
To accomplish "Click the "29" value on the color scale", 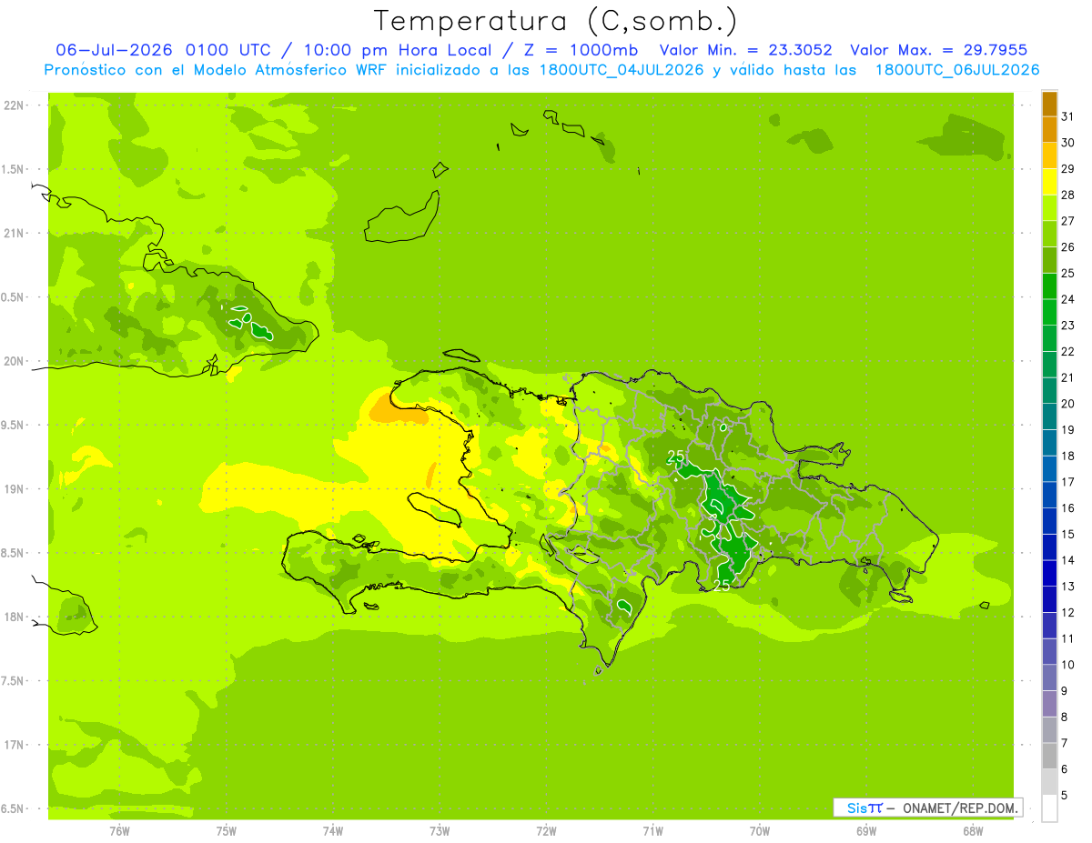I will coord(1068,168).
